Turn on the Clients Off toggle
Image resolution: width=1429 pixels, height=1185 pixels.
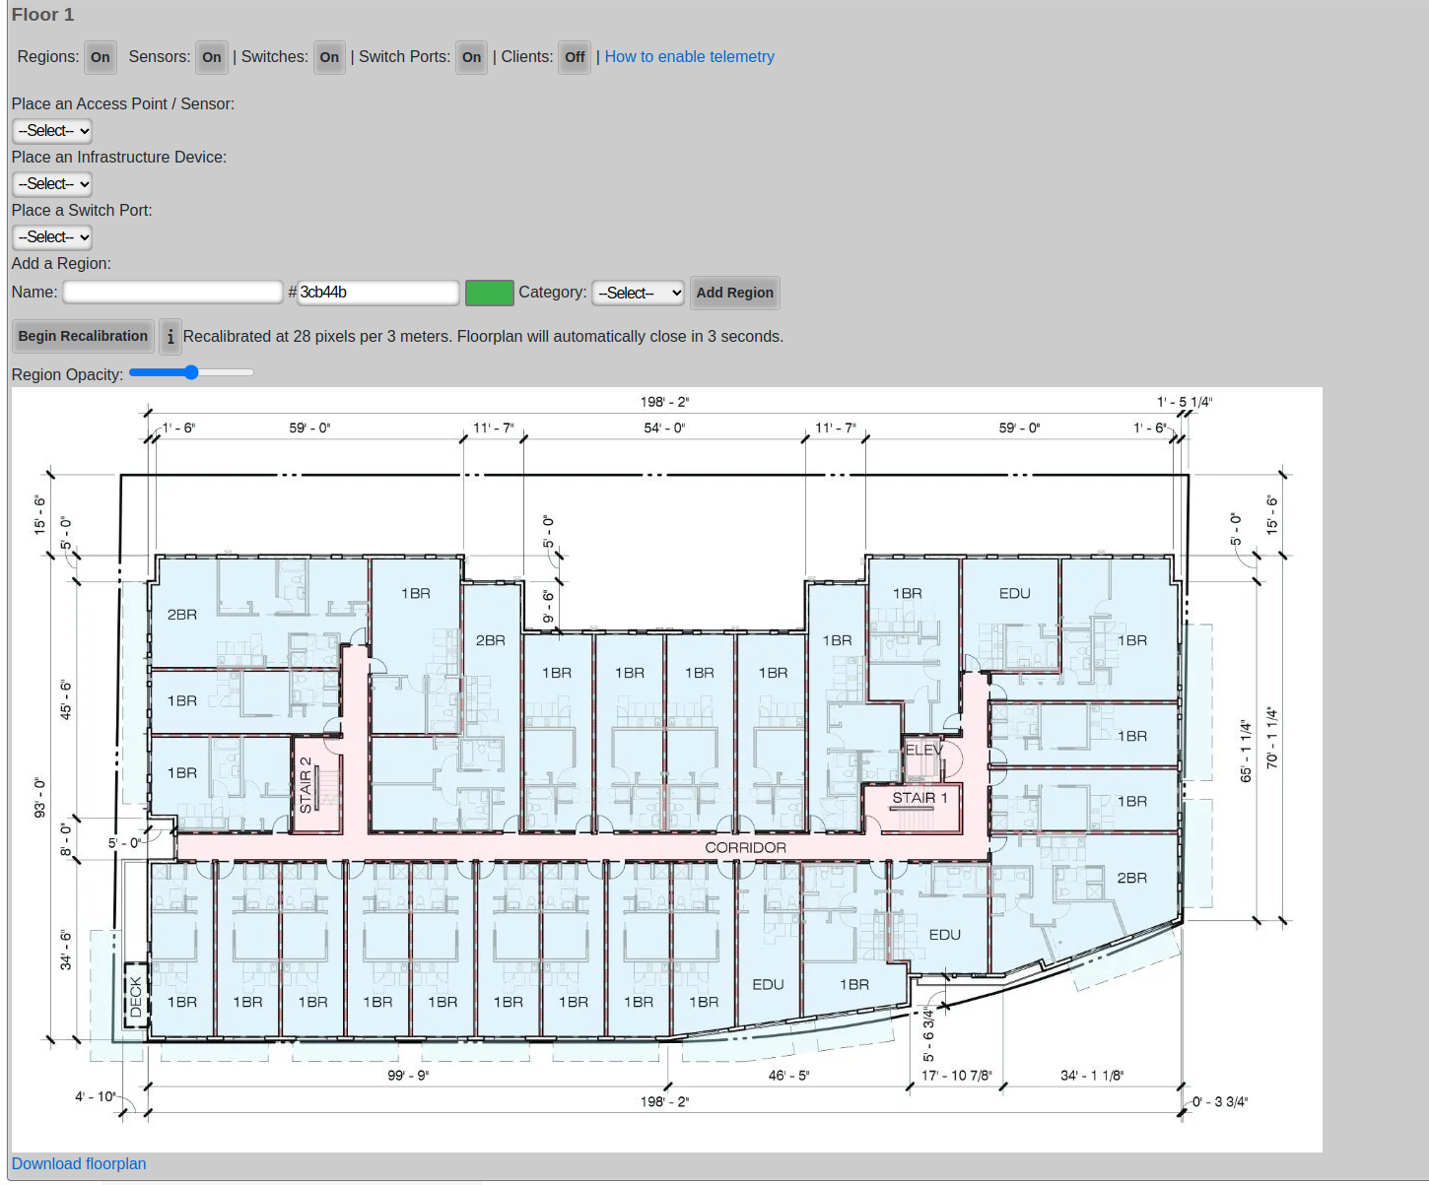(x=575, y=57)
